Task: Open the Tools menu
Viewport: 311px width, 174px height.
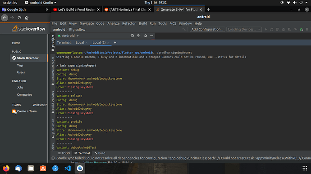Action: [162, 23]
